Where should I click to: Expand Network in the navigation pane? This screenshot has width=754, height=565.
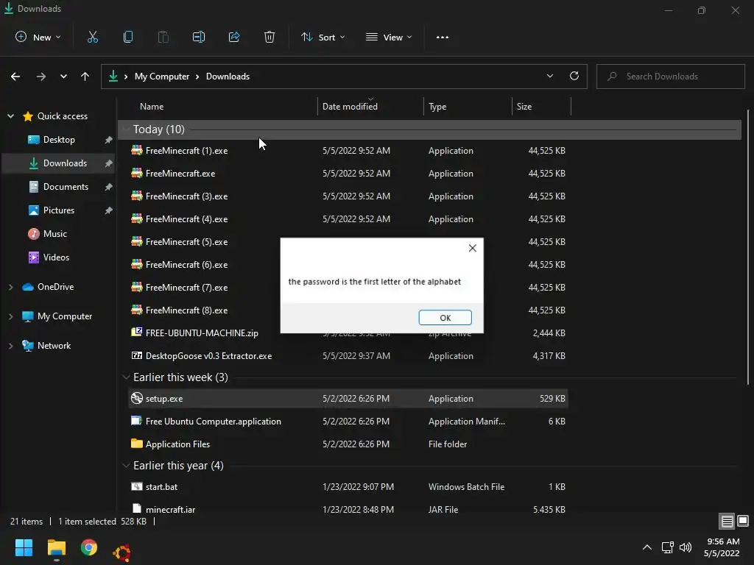coord(10,346)
